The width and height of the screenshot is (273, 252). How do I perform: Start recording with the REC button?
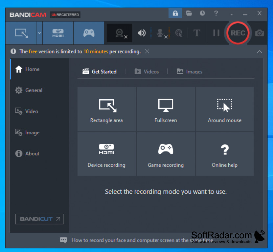pos(238,33)
